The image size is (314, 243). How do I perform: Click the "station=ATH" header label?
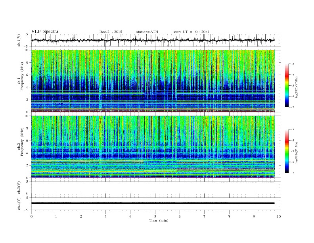pyautogui.click(x=147, y=32)
